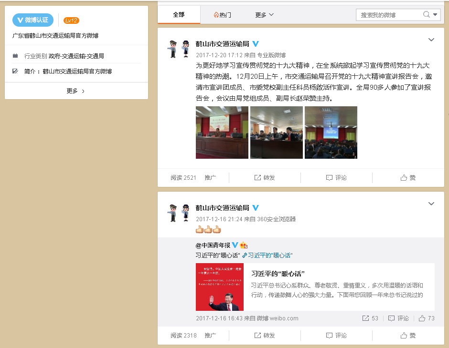The image size is (449, 348).
Task: Click the search magnifier icon in the Weibo search box
Action: click(427, 15)
